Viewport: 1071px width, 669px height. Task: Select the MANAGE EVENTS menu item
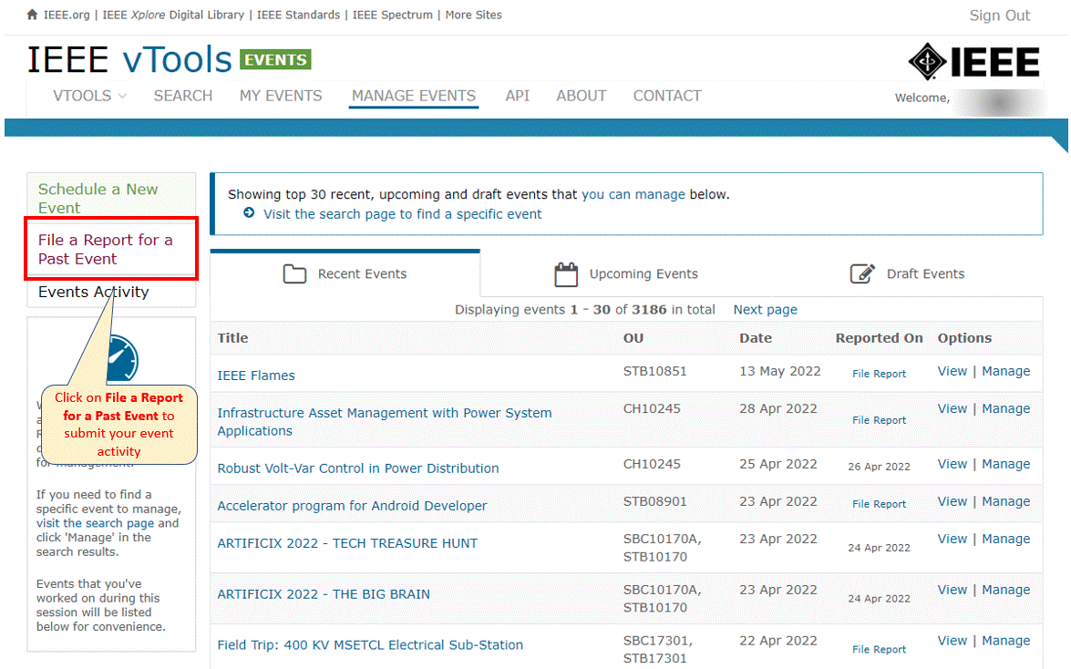pyautogui.click(x=414, y=97)
